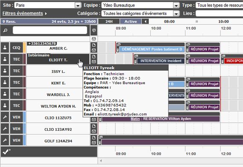Click the comment bubble icon in header
This screenshot has height=167, width=243.
coord(94,30)
